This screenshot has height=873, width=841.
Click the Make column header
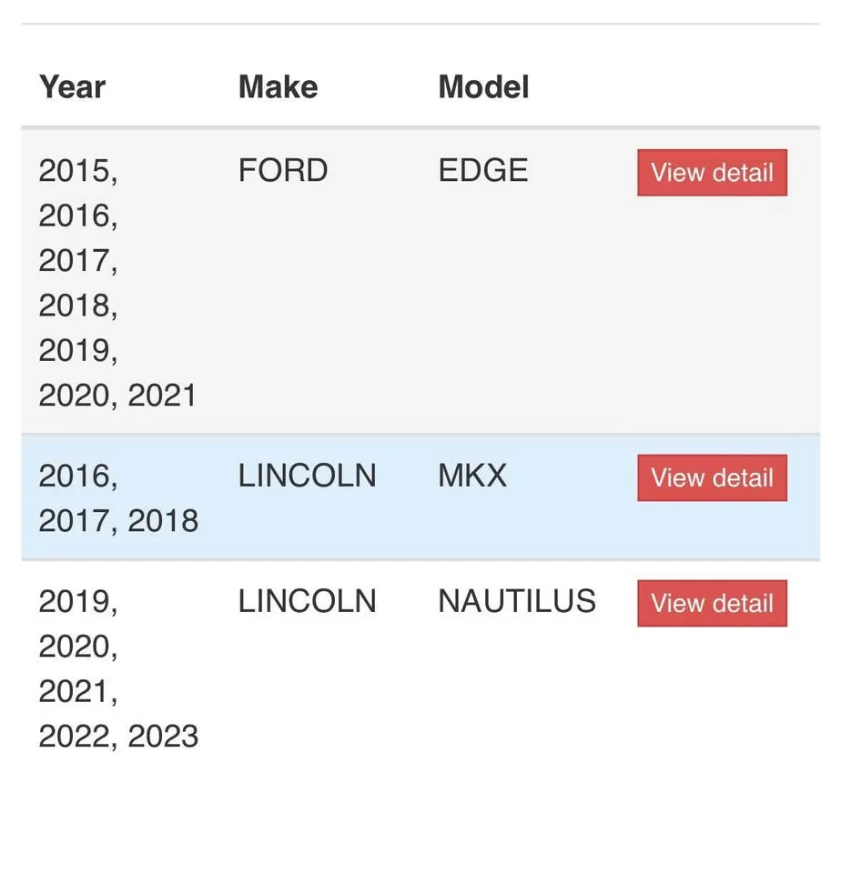(278, 86)
